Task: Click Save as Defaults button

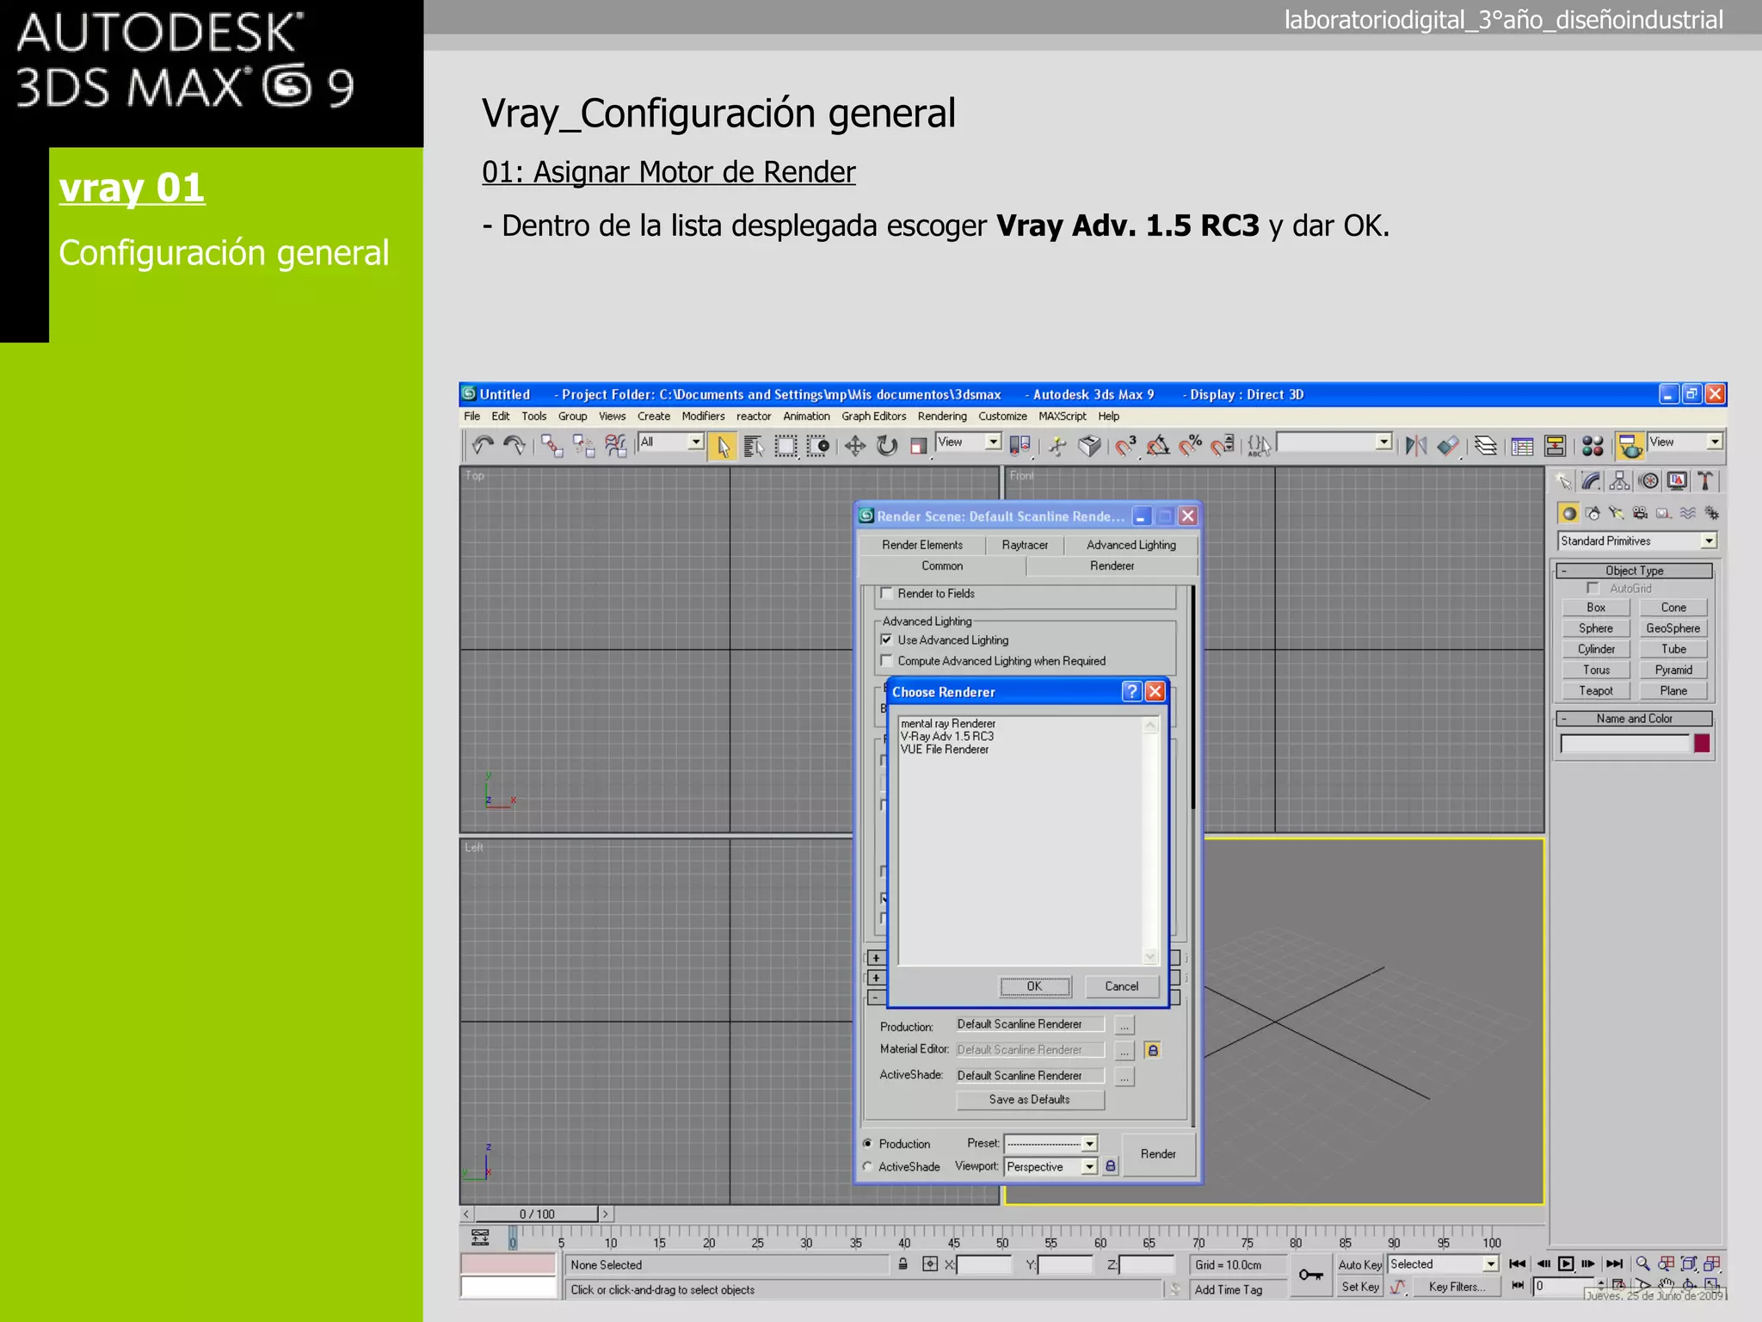Action: tap(1030, 1100)
